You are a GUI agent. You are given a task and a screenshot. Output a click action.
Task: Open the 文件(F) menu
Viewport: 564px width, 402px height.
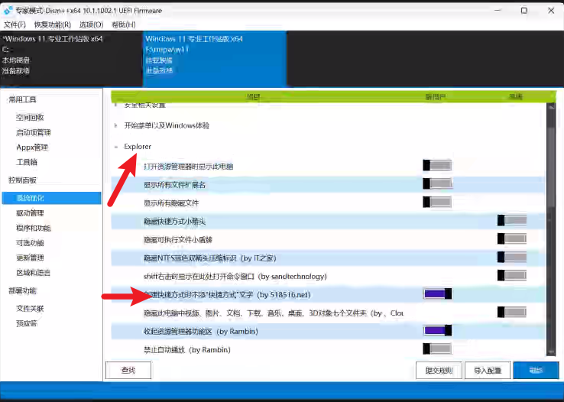(x=15, y=24)
